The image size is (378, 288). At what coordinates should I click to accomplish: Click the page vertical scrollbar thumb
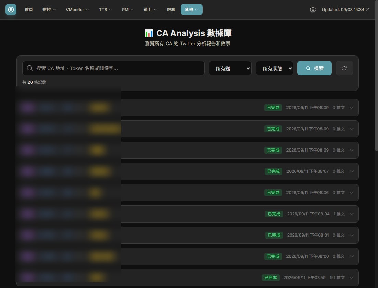click(376, 75)
